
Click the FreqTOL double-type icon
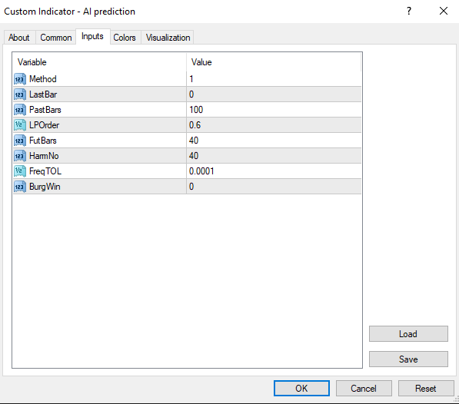tap(20, 171)
